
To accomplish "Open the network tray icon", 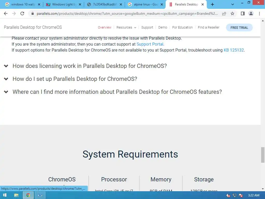I will click(234, 195).
